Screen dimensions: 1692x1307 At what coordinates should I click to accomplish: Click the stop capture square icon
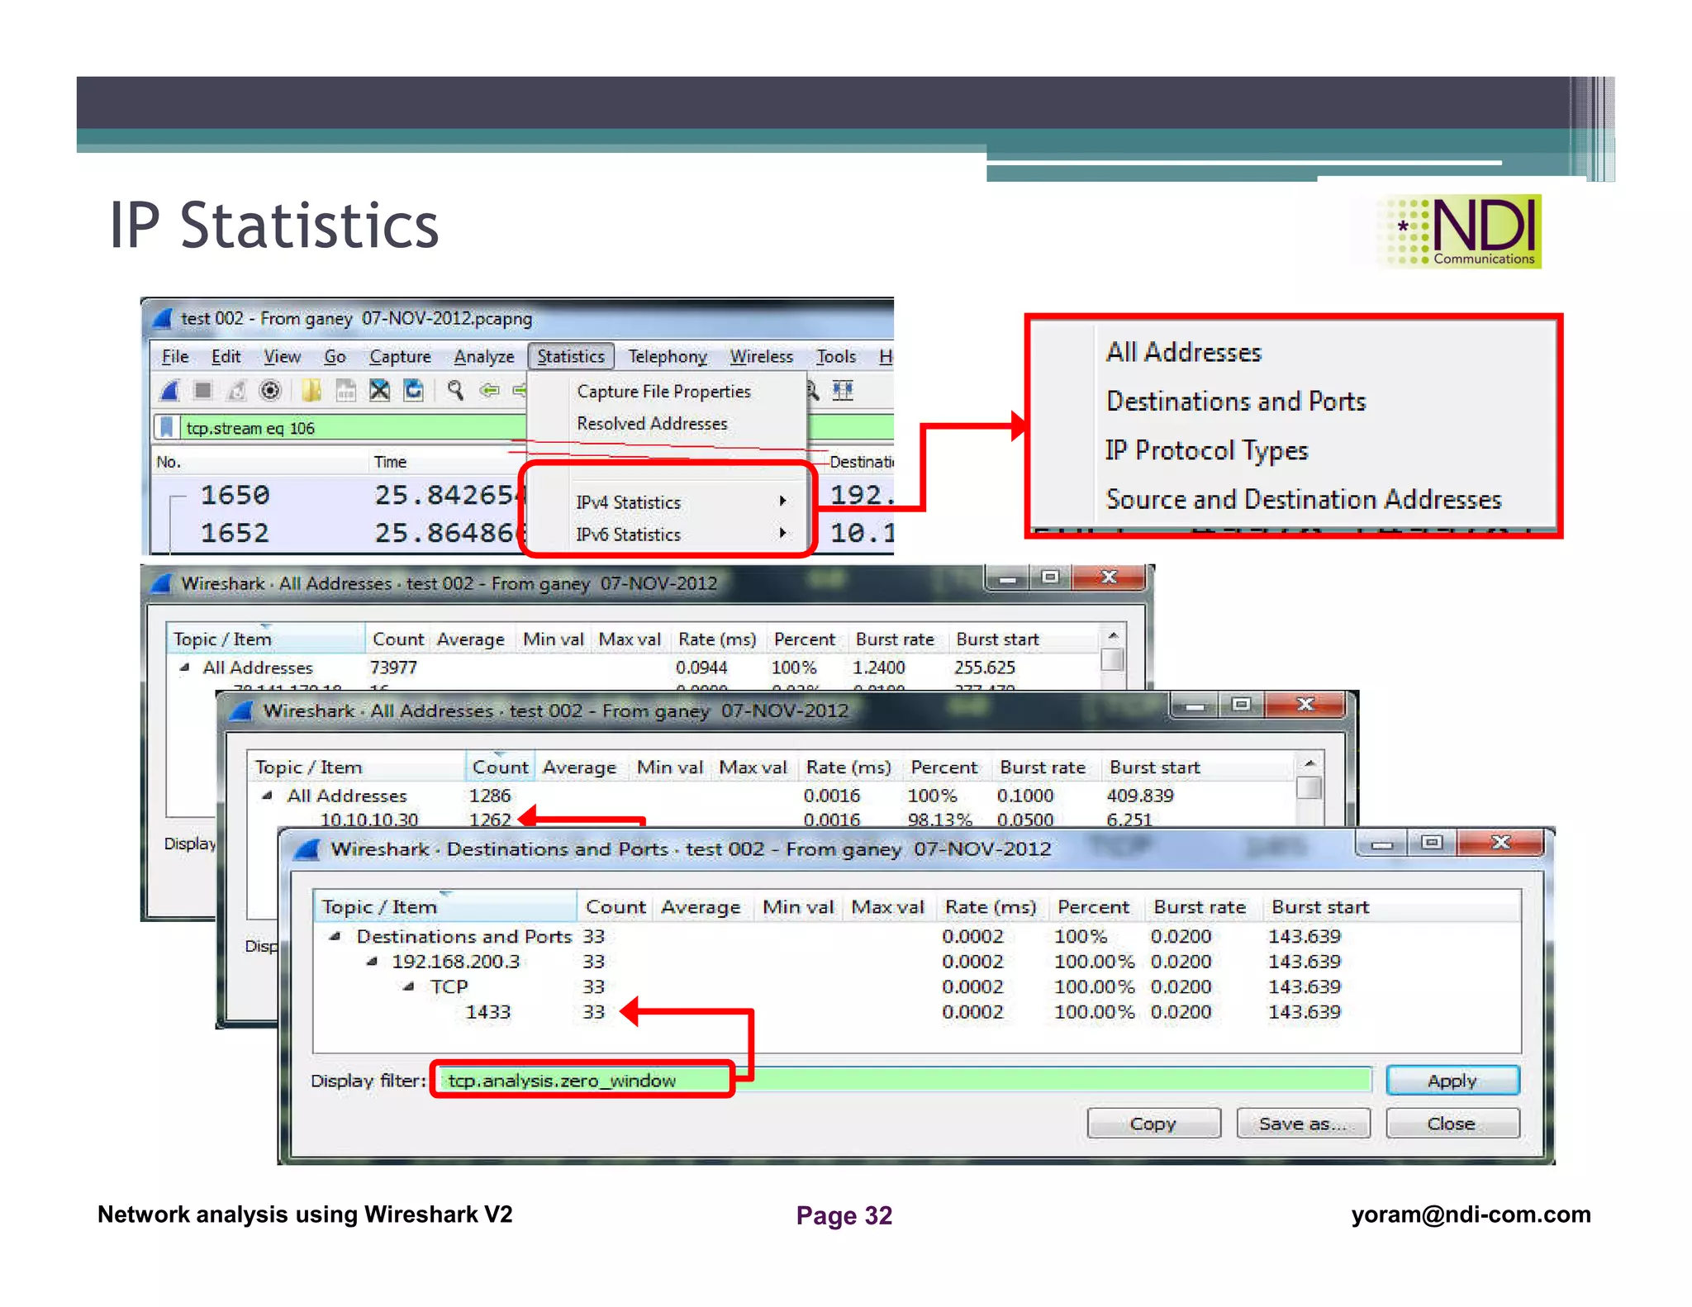203,390
